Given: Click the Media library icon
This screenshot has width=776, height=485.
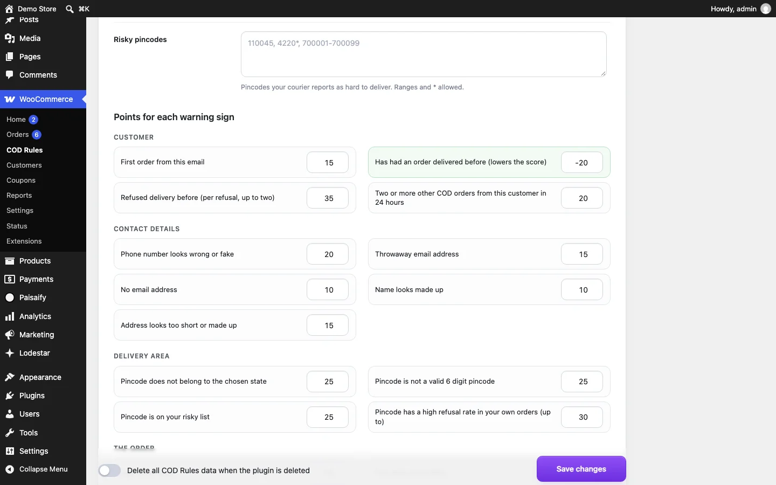Looking at the screenshot, I should coord(10,38).
